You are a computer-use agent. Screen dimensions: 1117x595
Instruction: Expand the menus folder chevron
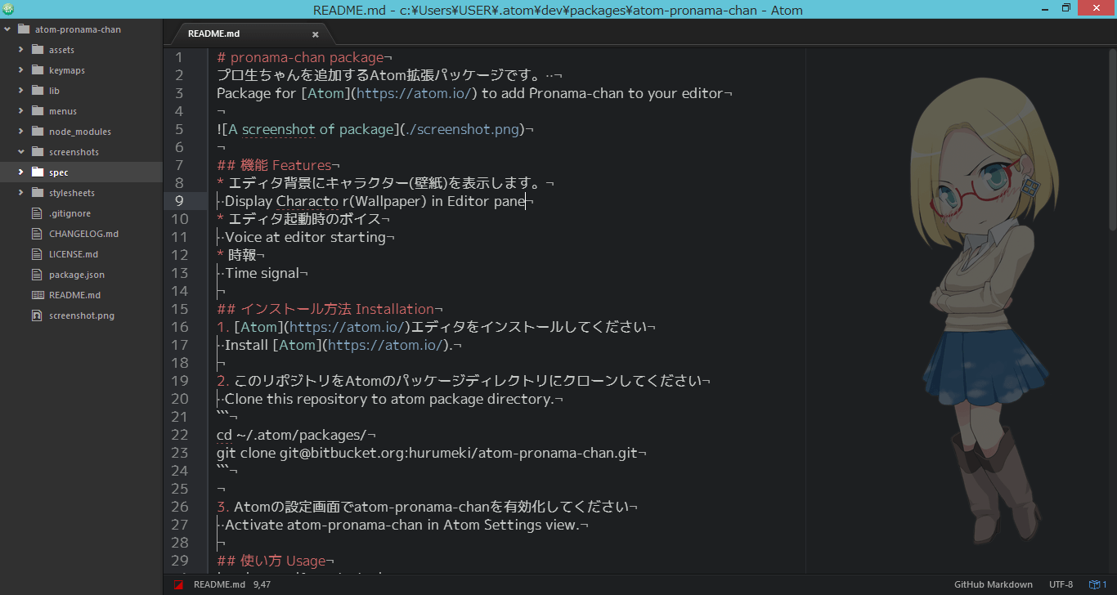(20, 111)
